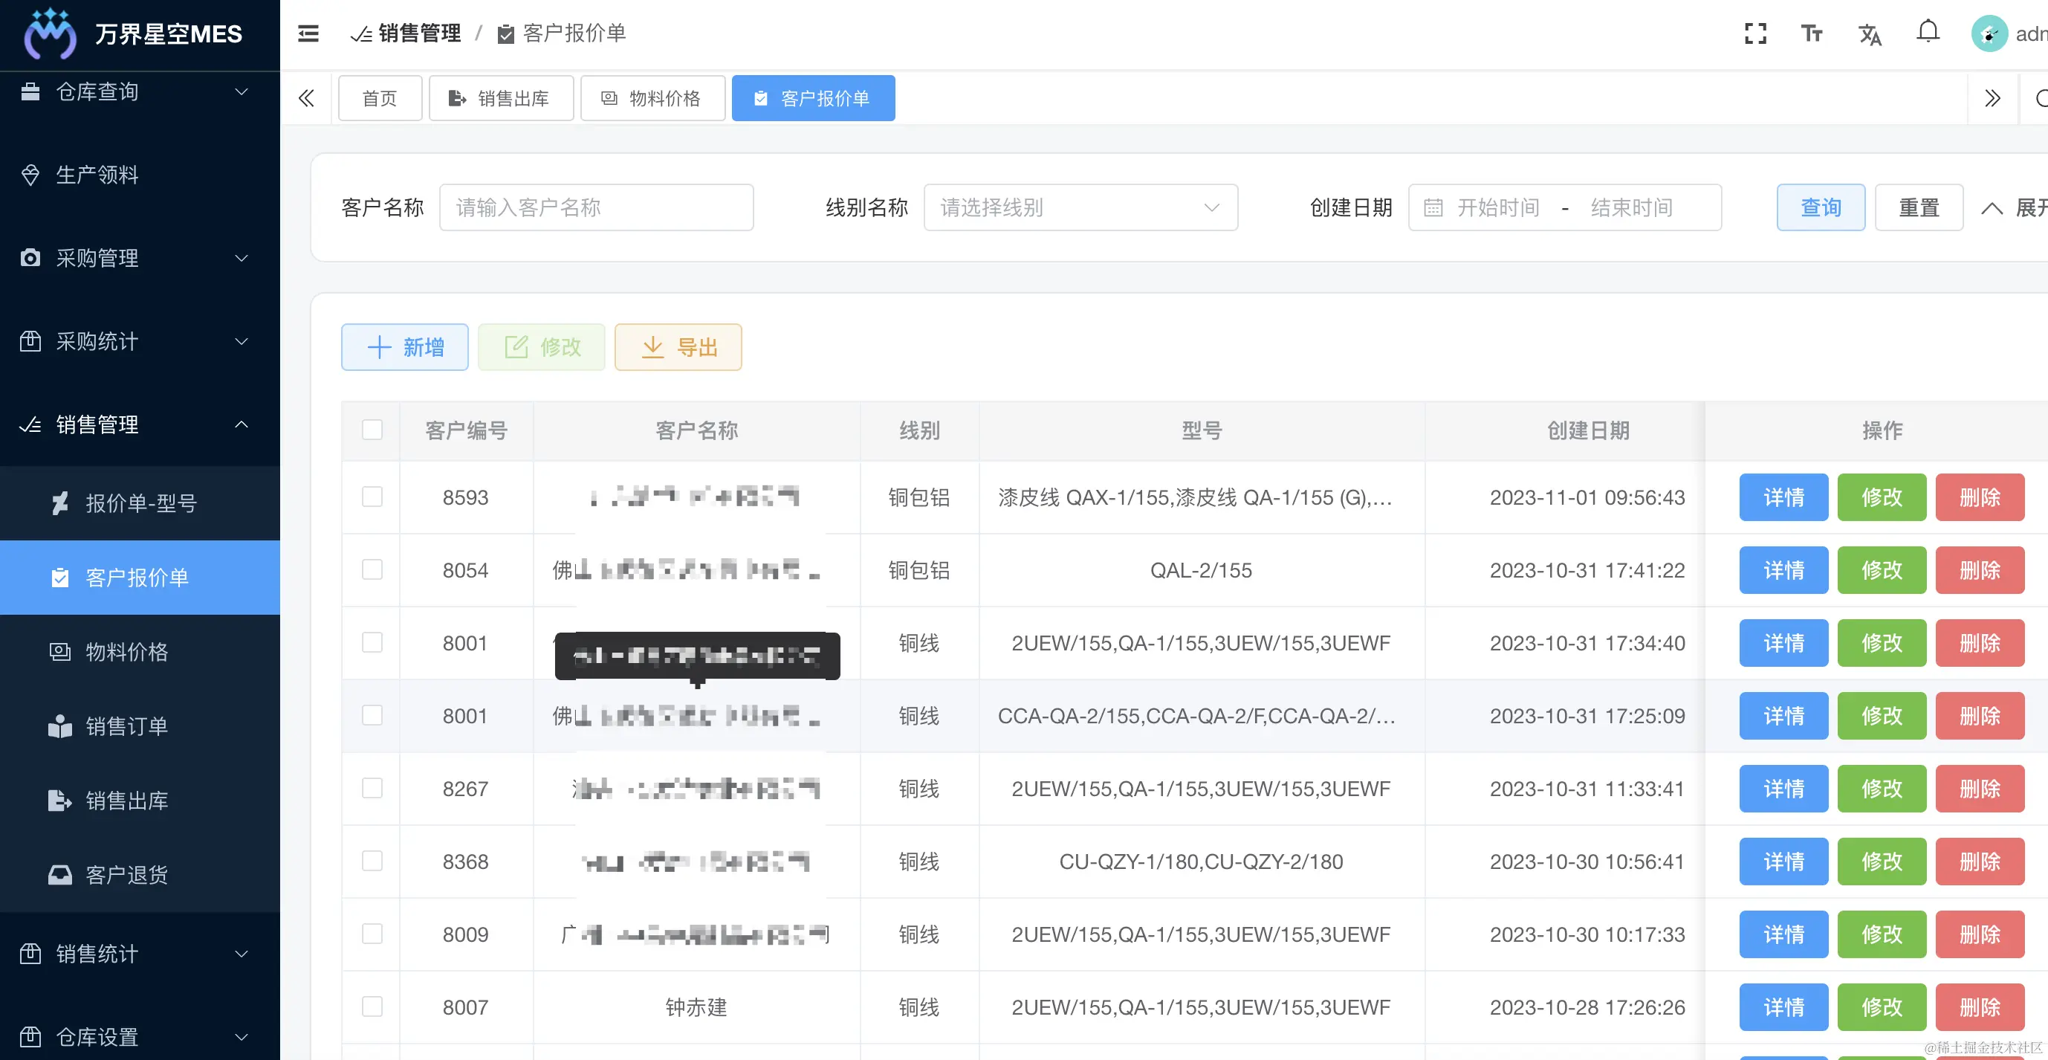Export data using the 导出 button
The height and width of the screenshot is (1060, 2048).
click(x=678, y=346)
